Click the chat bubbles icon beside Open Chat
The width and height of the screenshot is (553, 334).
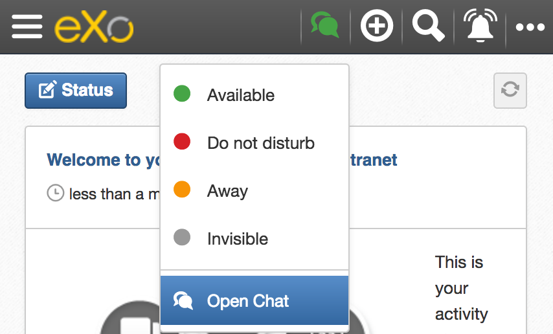point(183,300)
